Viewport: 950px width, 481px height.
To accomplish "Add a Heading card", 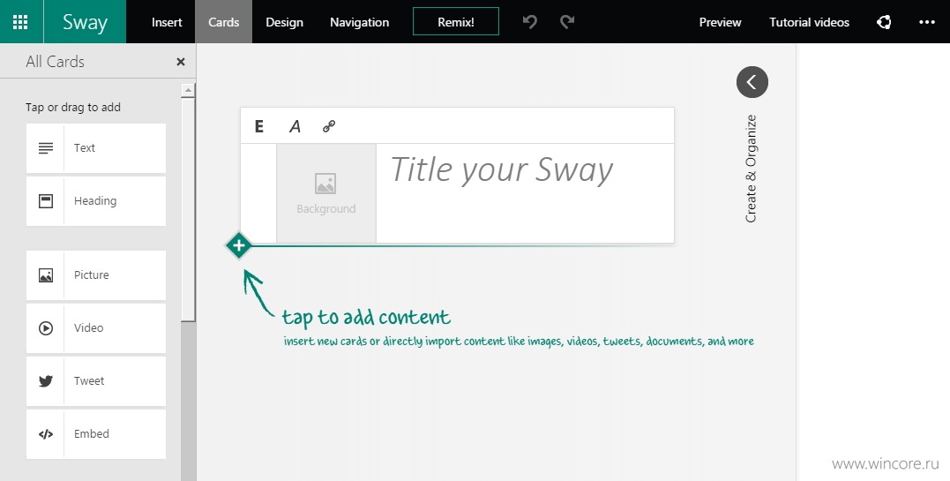I will pos(96,200).
